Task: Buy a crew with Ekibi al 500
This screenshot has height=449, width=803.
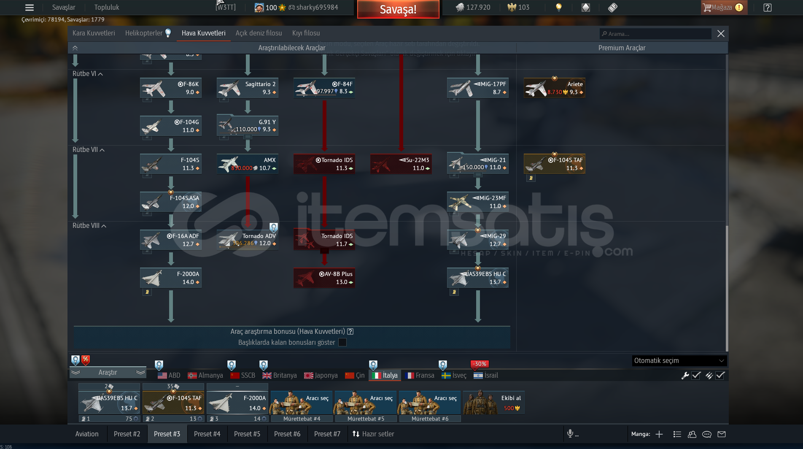Action: [494, 403]
